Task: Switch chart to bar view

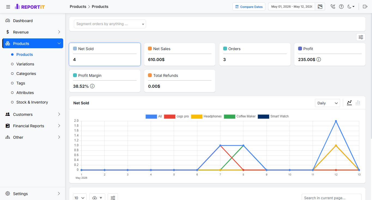Action: [358, 103]
